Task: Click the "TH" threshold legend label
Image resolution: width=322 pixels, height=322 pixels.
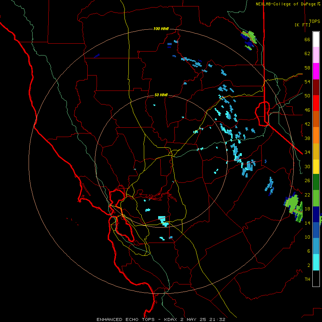Action: point(307,279)
